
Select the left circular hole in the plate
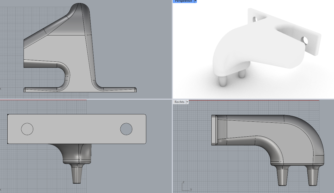click(27, 129)
